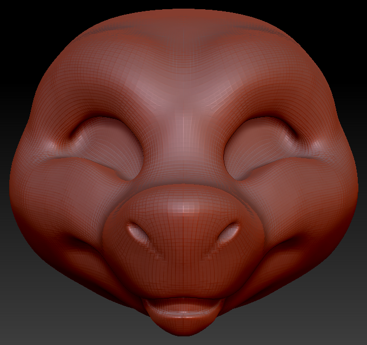Click the right nostril on the sculpted snout

[229, 232]
